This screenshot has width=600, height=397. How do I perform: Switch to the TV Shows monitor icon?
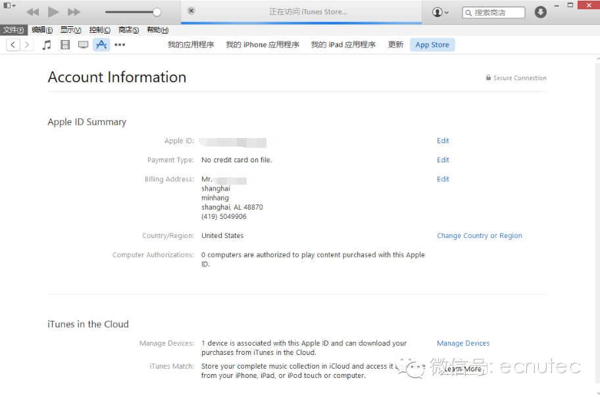tap(83, 45)
